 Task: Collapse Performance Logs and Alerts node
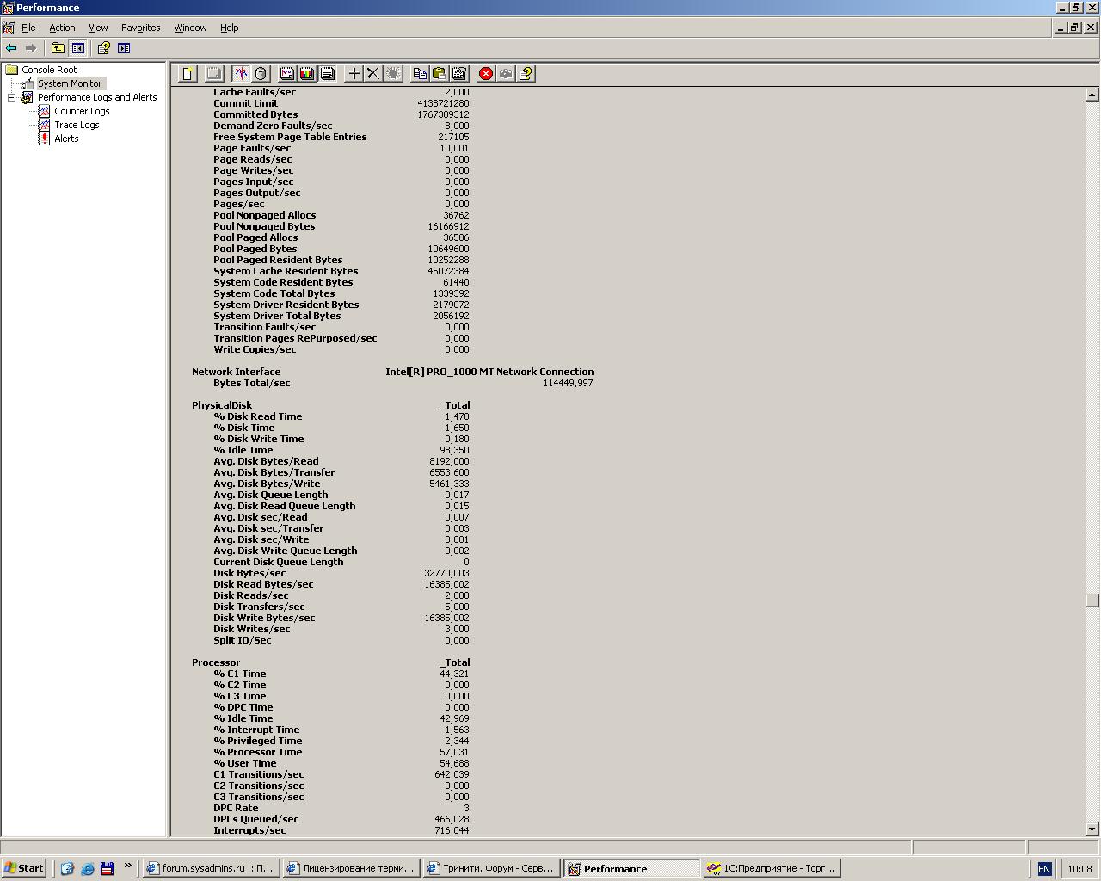(12, 97)
